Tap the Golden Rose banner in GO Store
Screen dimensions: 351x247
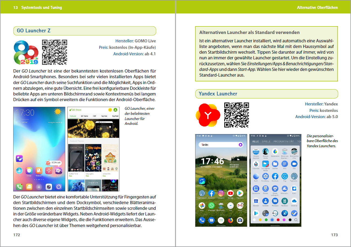click(x=94, y=128)
